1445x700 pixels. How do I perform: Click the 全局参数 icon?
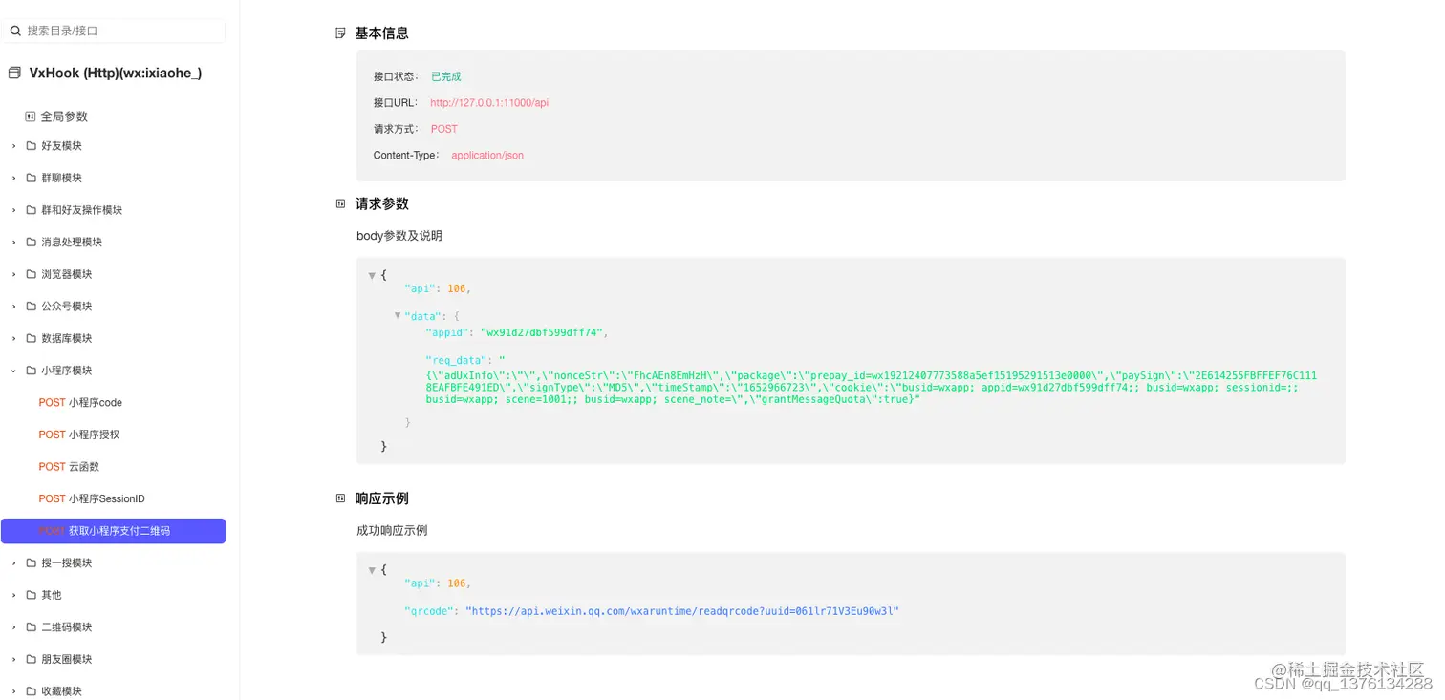click(x=31, y=117)
